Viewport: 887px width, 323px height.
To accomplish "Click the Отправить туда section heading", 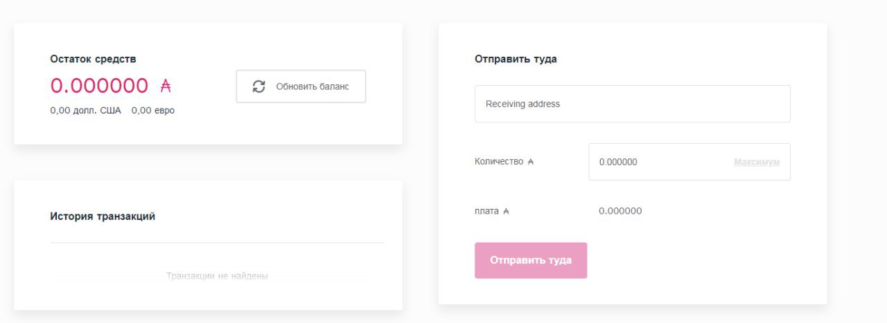I will [516, 59].
